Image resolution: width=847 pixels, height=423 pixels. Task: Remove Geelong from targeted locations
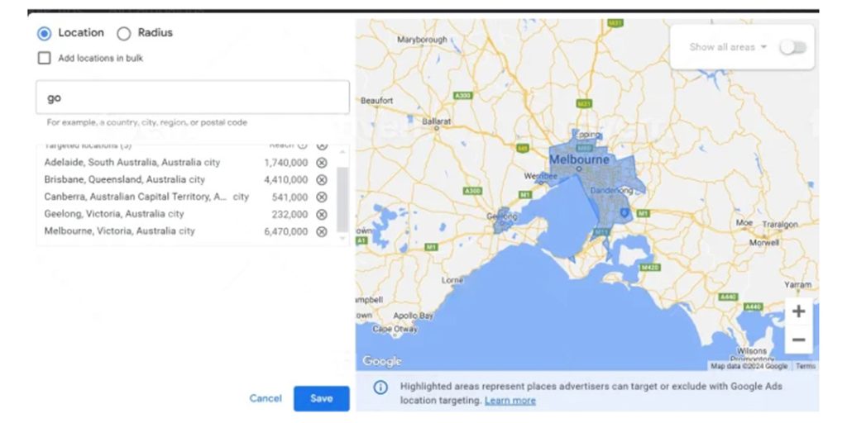click(322, 215)
